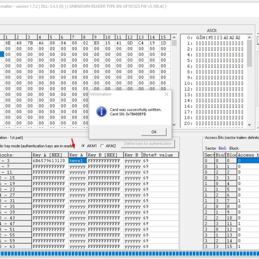The height and width of the screenshot is (259, 259).
Task: Select the AKM2 radio button
Action: point(102,146)
